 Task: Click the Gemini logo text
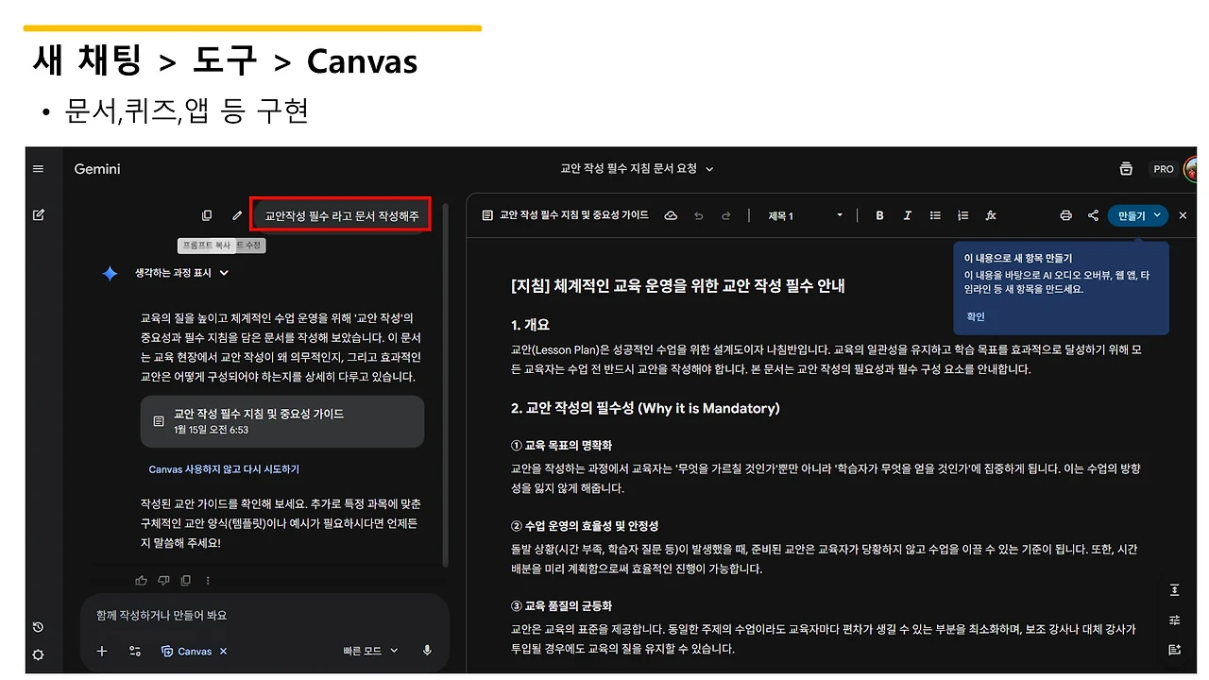(97, 169)
